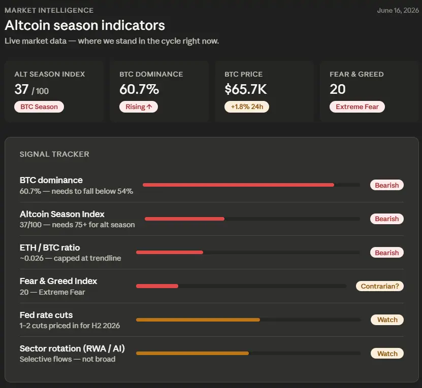Open the BTC Price $65.7K card
The image size is (422, 388).
point(264,92)
